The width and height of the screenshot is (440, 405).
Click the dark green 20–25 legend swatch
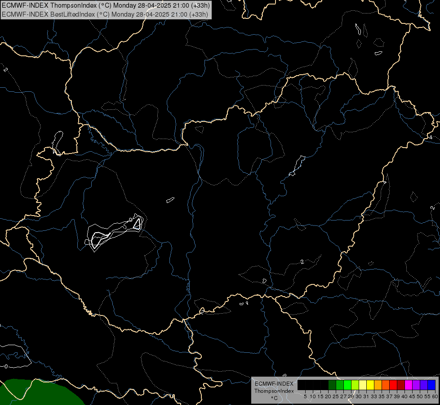[x=332, y=385]
